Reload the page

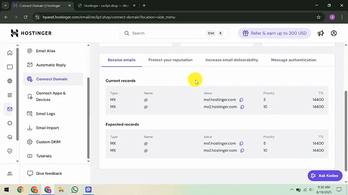[x=26, y=17]
